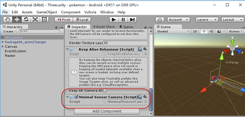Toggle 2D scene view mode
The image size is (245, 117).
[195, 31]
